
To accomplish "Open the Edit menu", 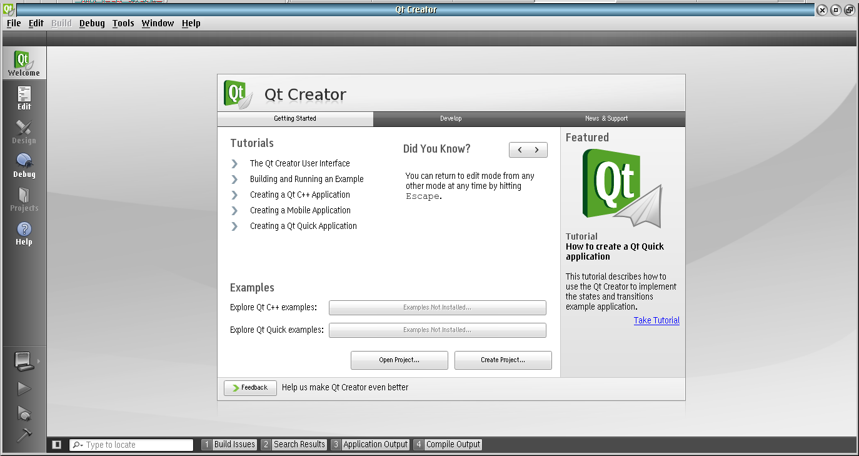I will 36,23.
